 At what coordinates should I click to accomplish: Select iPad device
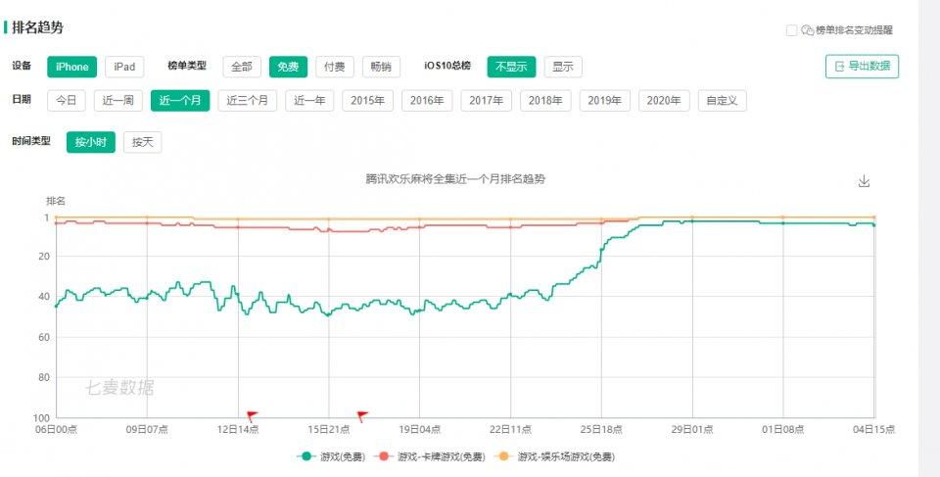[x=124, y=67]
